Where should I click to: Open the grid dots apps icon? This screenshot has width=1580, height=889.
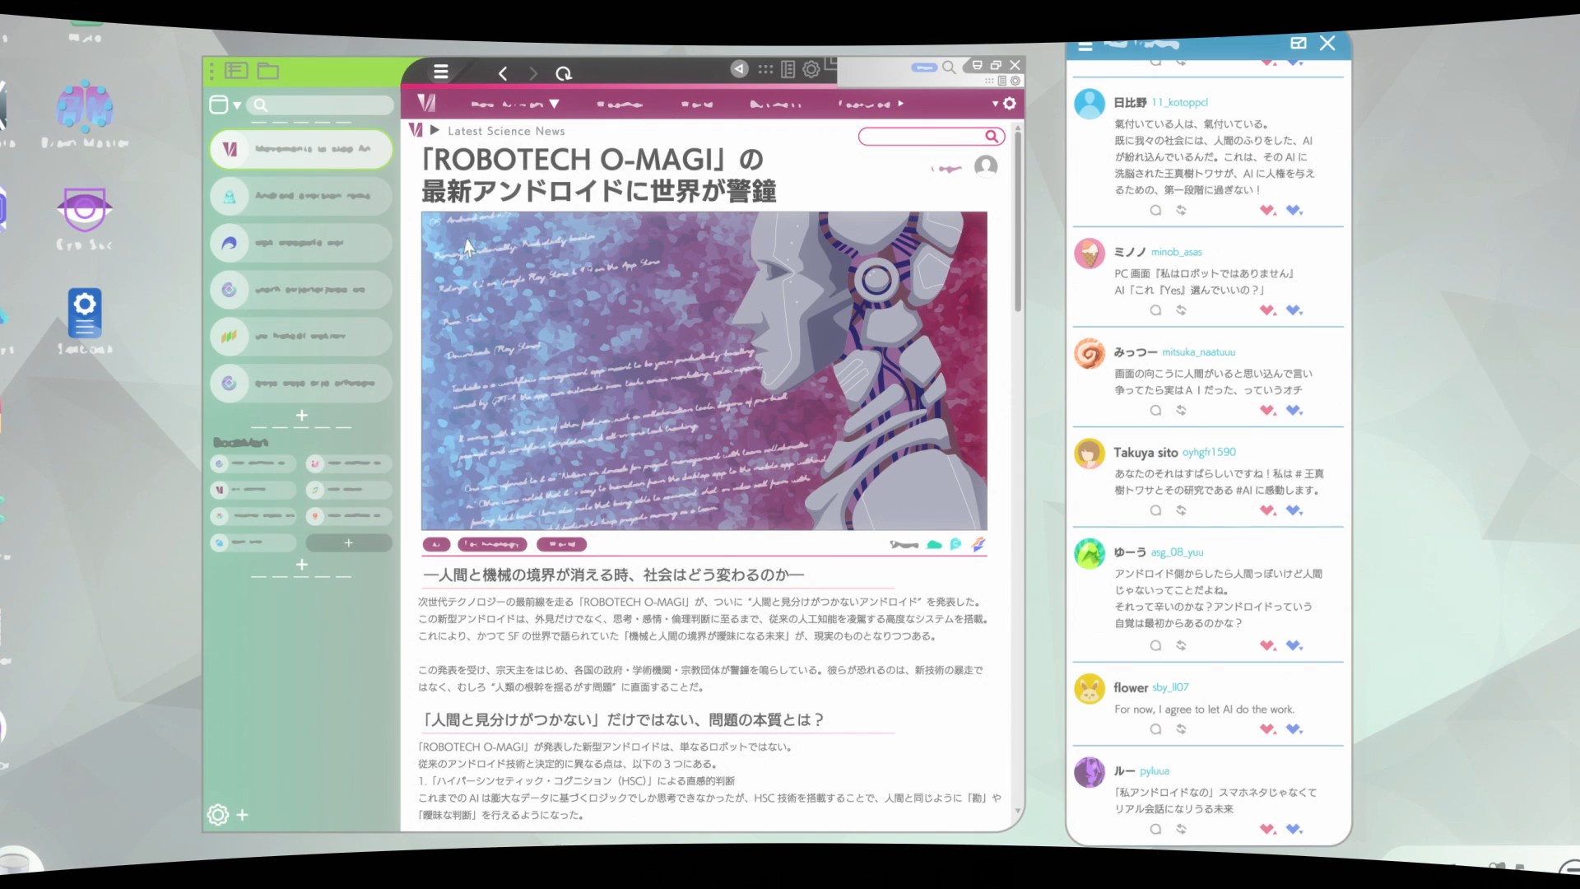[765, 69]
